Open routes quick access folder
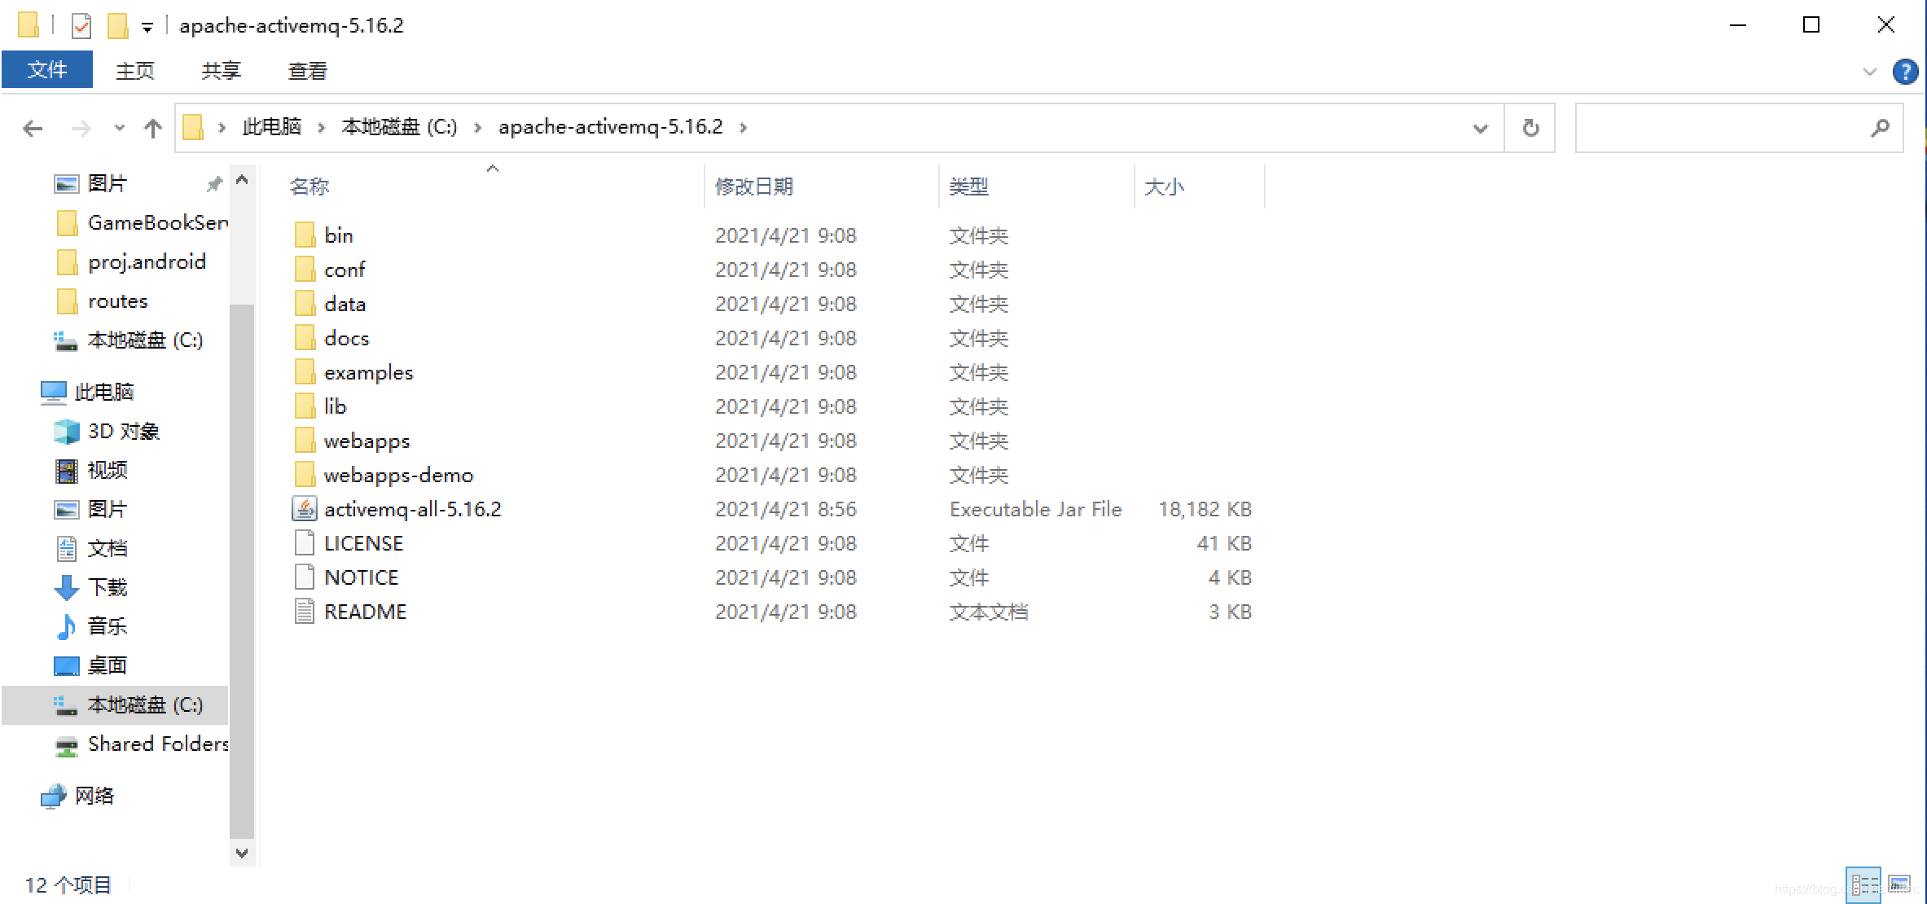The image size is (1927, 904). 117,301
